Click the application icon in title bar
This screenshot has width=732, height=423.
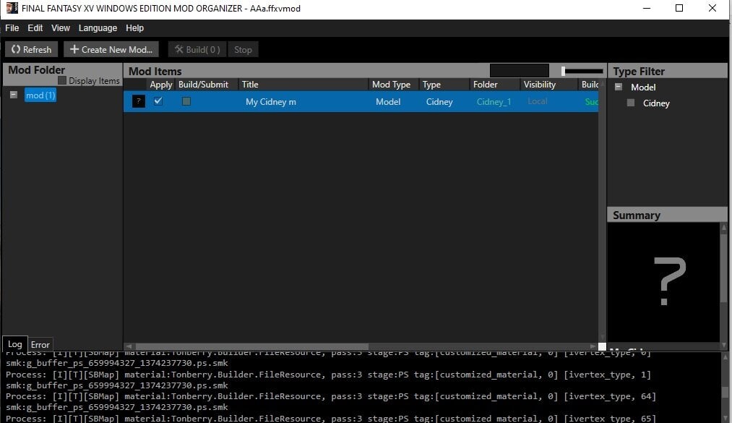tap(12, 8)
